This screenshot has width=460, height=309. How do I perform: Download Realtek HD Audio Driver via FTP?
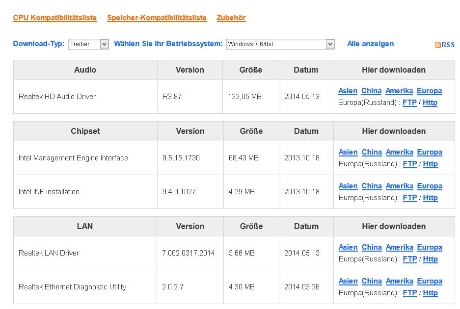point(409,103)
